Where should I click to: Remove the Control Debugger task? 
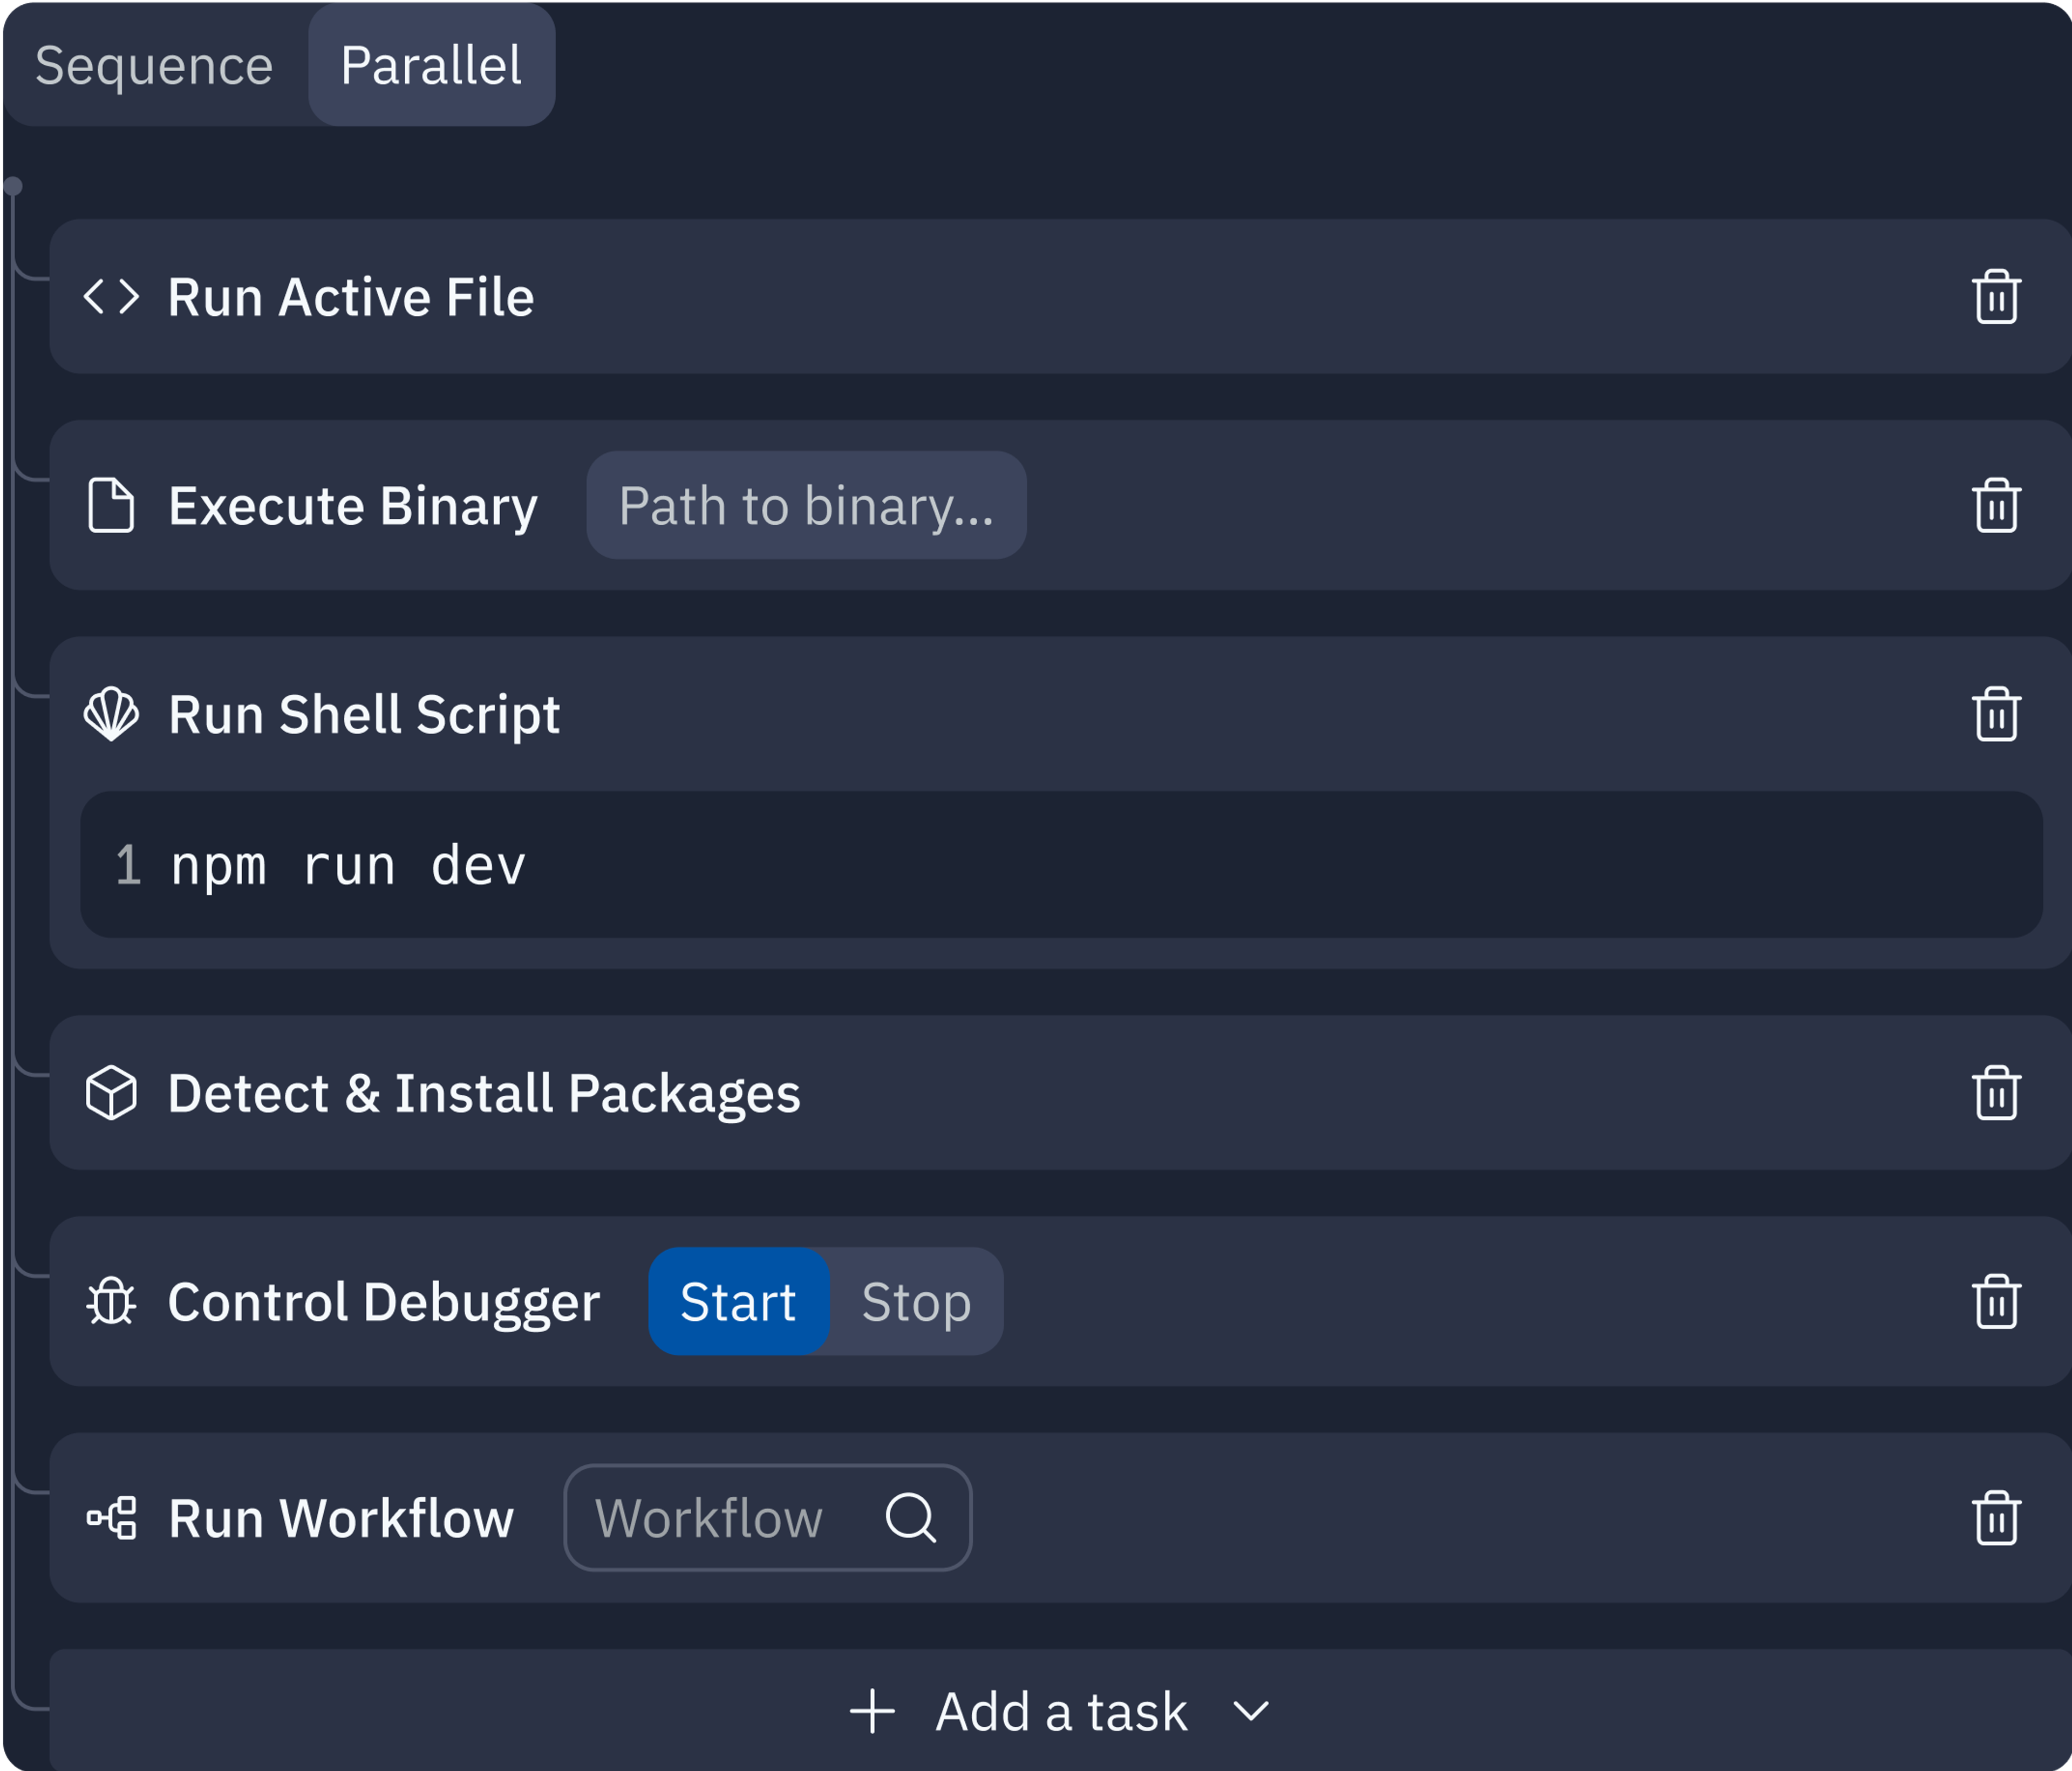coord(1996,1302)
